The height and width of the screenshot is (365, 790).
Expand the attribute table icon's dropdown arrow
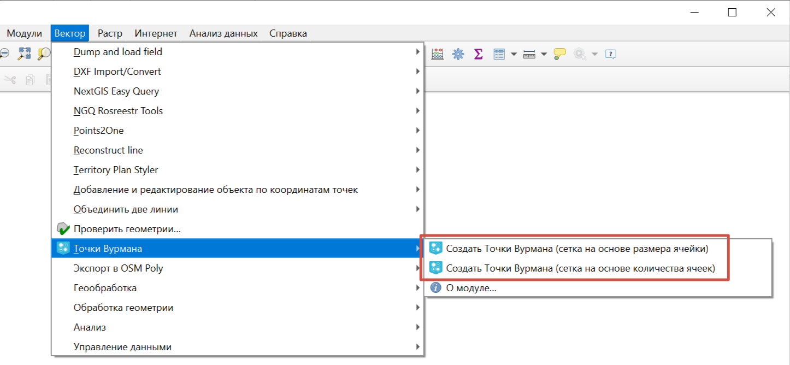[x=514, y=54]
